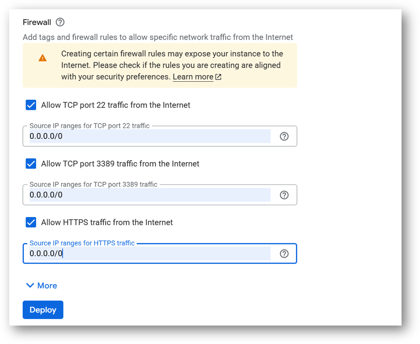
Task: Open help for TCP port 22 source ranges
Action: pyautogui.click(x=284, y=136)
